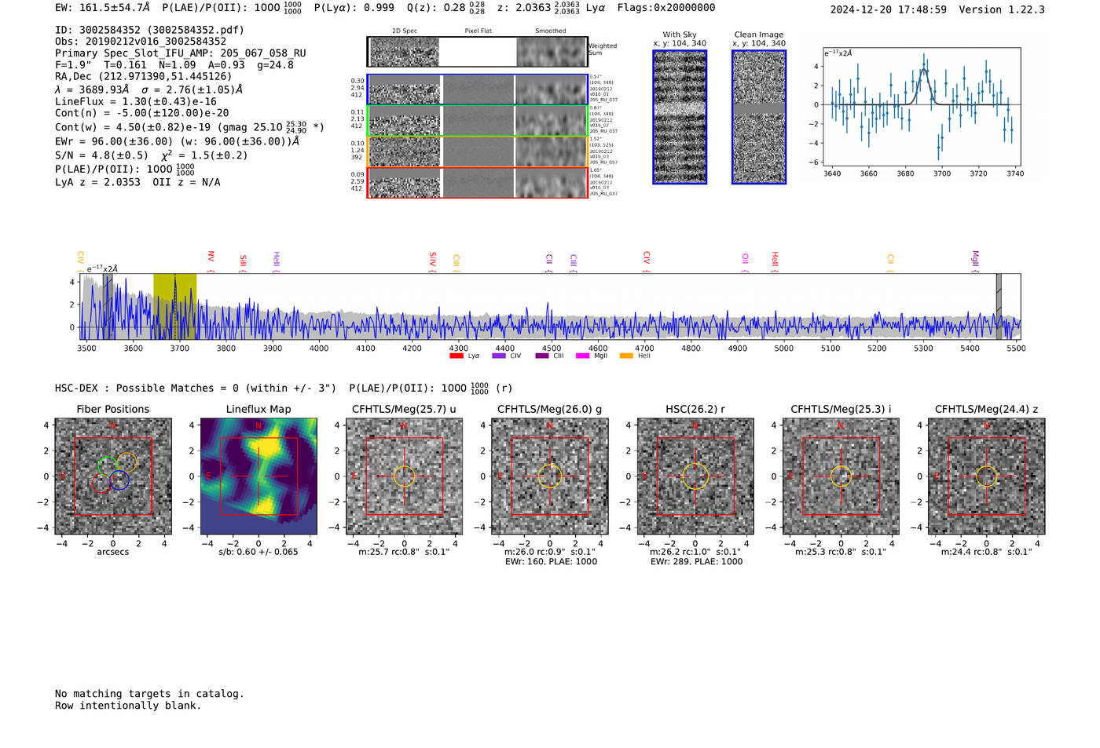Click the blue fiber circle in Fiber Positions
The image size is (1100, 748).
point(119,480)
